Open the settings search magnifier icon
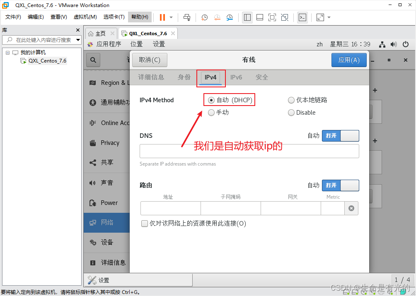Screen dimensions: 416x296 pos(93,60)
